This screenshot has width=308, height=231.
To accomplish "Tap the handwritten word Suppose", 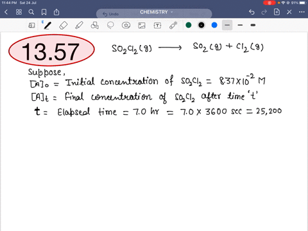I will point(46,73).
